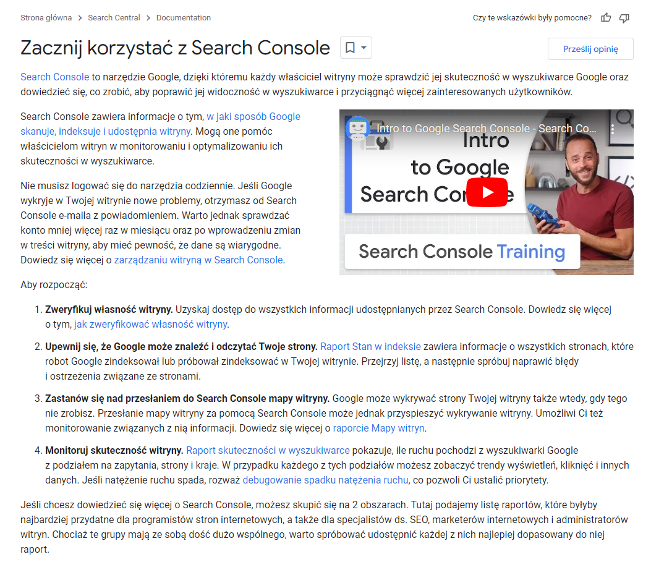Viewport: 651px width, 575px height.
Task: Open Raport skuteczności w wyszukiwarce link
Action: click(x=268, y=451)
